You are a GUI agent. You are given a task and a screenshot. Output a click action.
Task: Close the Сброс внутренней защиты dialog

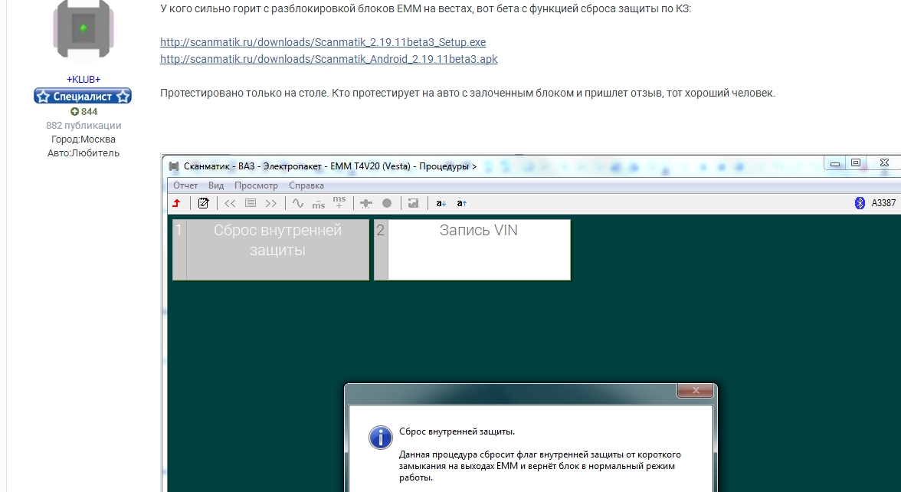696,390
